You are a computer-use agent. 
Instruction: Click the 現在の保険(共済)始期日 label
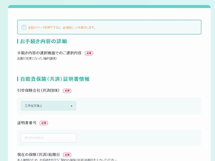[38, 155]
